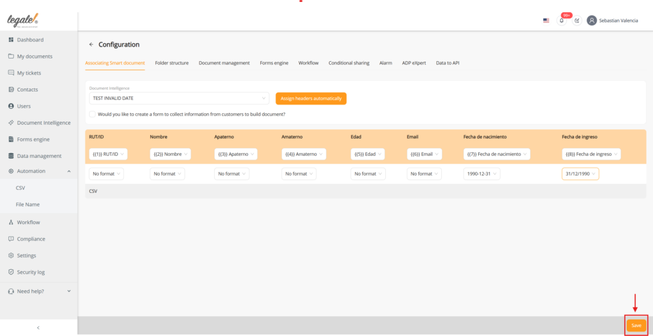Open File Name under Automation in sidebar

tap(28, 205)
